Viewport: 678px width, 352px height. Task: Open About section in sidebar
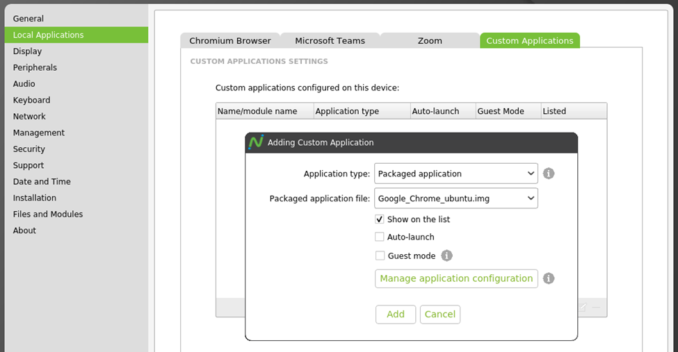click(76, 231)
